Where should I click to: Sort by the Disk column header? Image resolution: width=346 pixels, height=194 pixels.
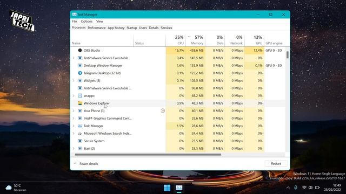tap(215, 40)
